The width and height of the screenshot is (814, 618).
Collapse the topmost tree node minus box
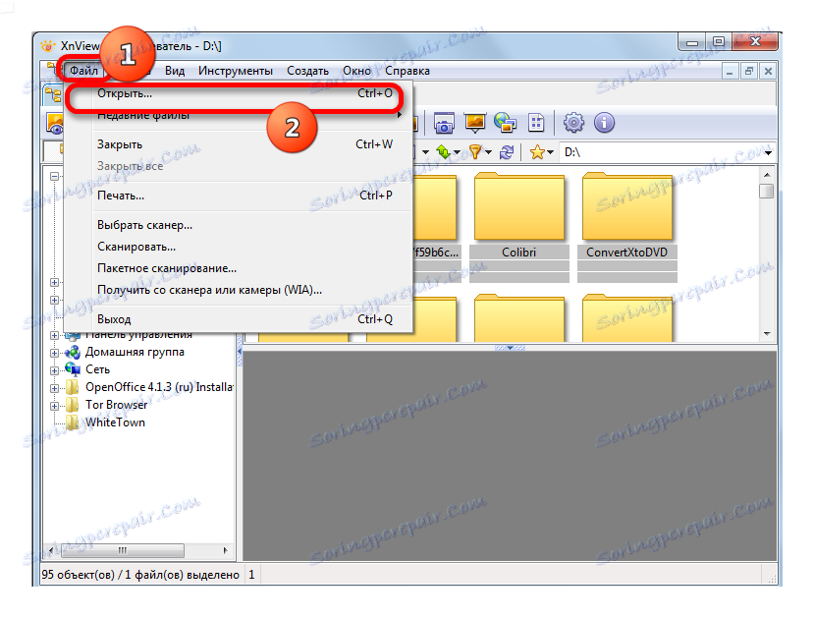click(54, 177)
